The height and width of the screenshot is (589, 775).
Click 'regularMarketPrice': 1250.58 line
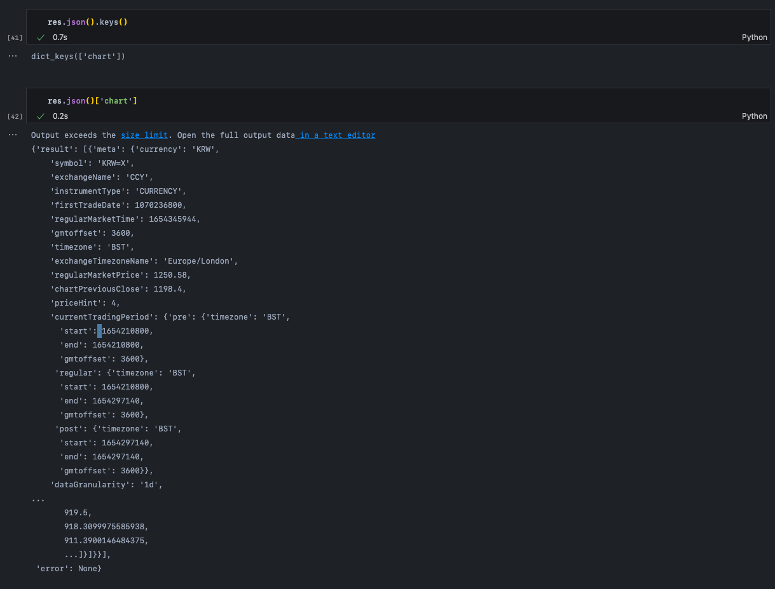[121, 275]
